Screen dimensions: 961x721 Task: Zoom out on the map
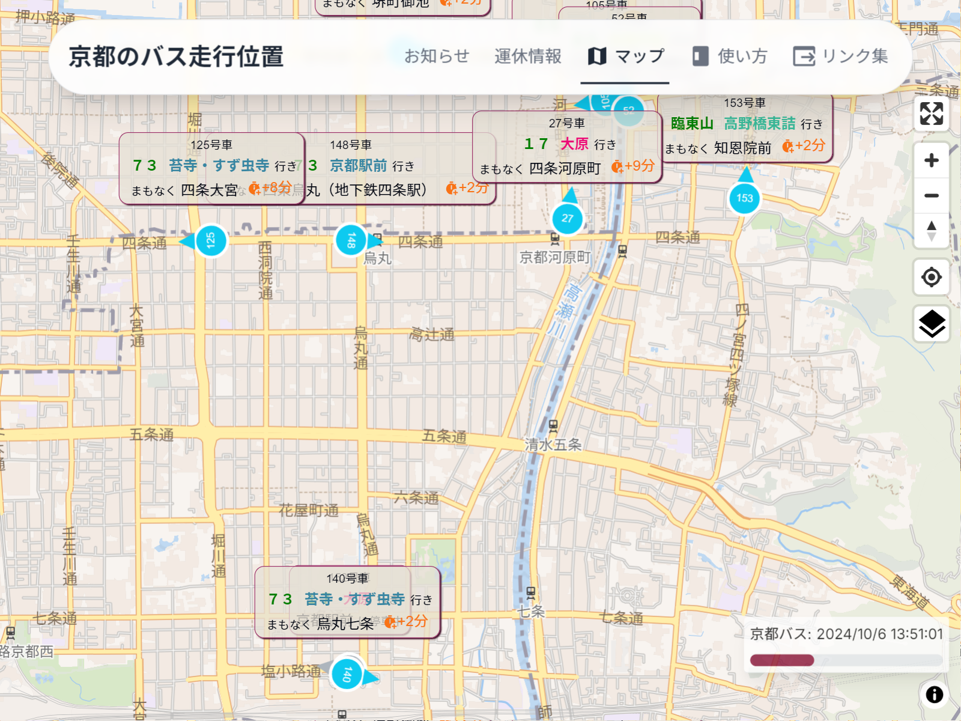pos(932,195)
